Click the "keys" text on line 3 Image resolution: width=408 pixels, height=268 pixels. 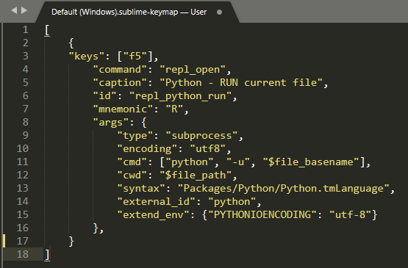tap(87, 56)
